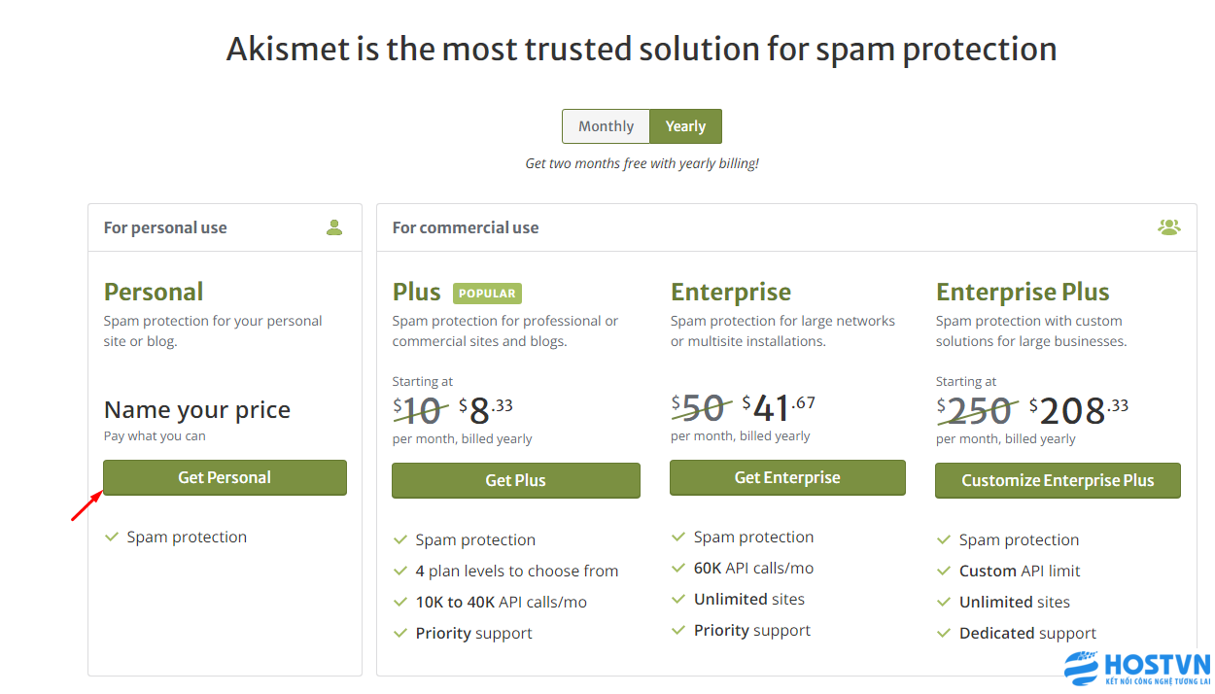Click the $8.33 discounted Plus price
The width and height of the screenshot is (1215, 694).
[486, 410]
